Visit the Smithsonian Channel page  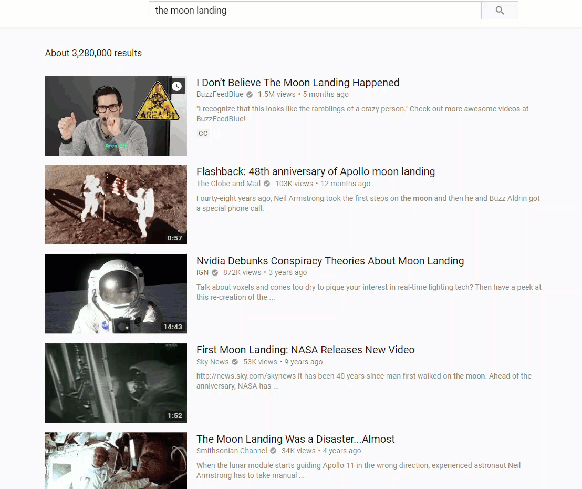[232, 451]
